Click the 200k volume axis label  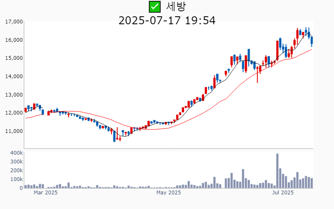pos(16,171)
